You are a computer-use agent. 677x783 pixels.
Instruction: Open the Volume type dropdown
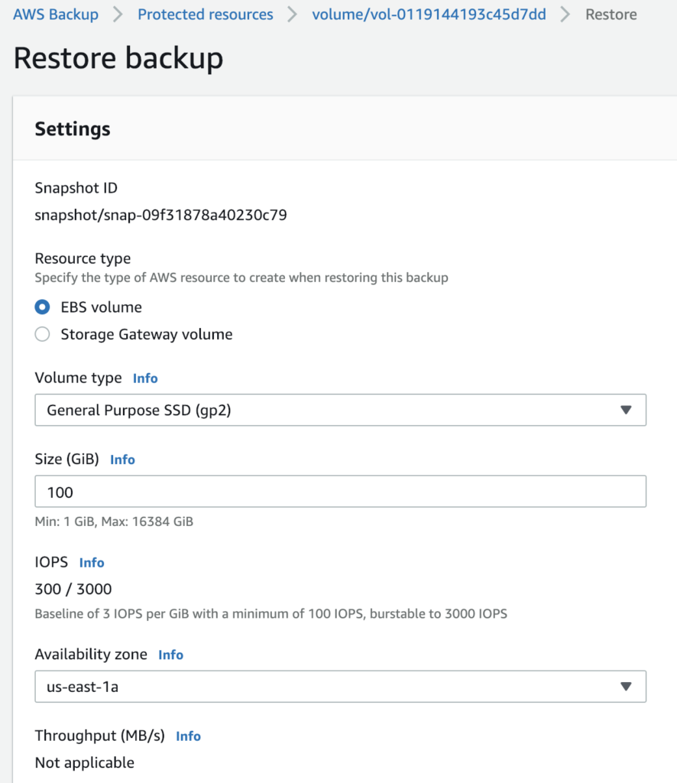(x=340, y=410)
